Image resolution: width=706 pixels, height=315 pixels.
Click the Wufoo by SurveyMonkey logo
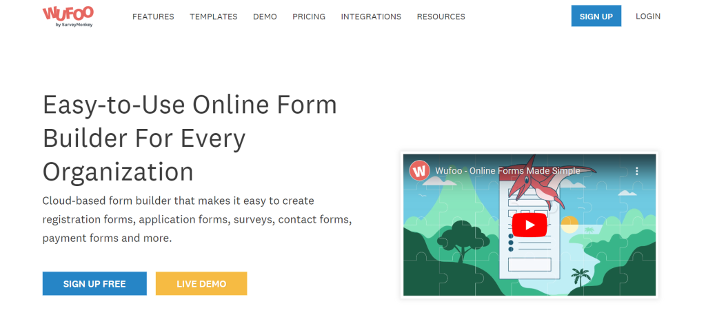click(x=68, y=17)
